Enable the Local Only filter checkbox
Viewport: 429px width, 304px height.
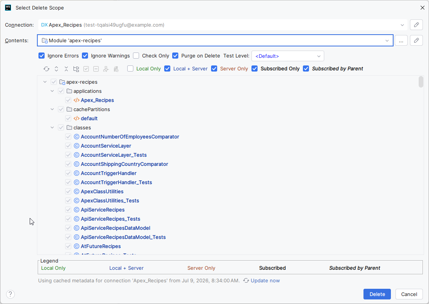pyautogui.click(x=130, y=68)
